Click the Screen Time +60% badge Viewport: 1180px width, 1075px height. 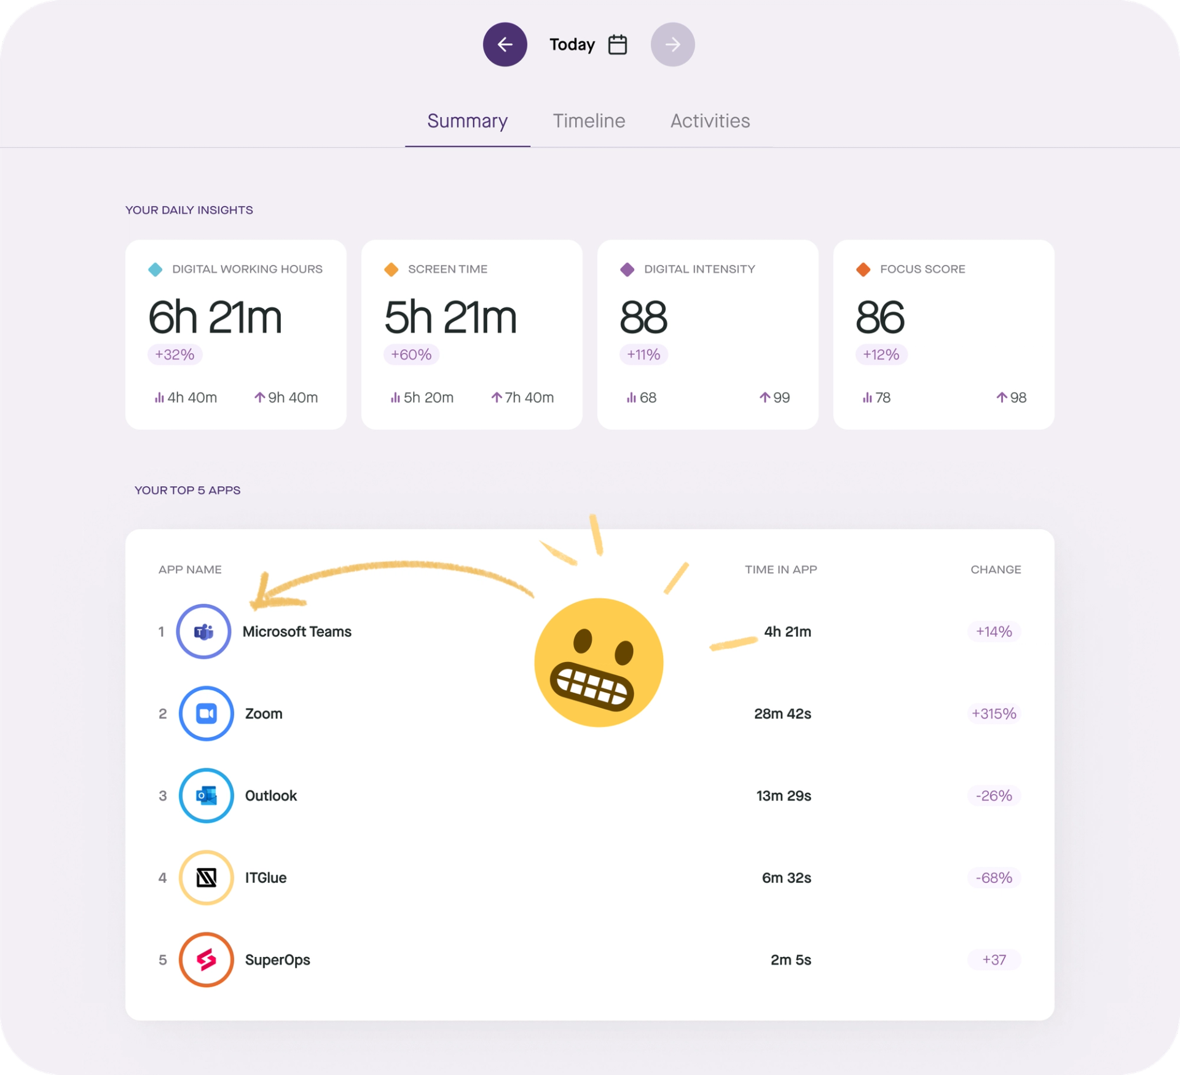coord(411,355)
